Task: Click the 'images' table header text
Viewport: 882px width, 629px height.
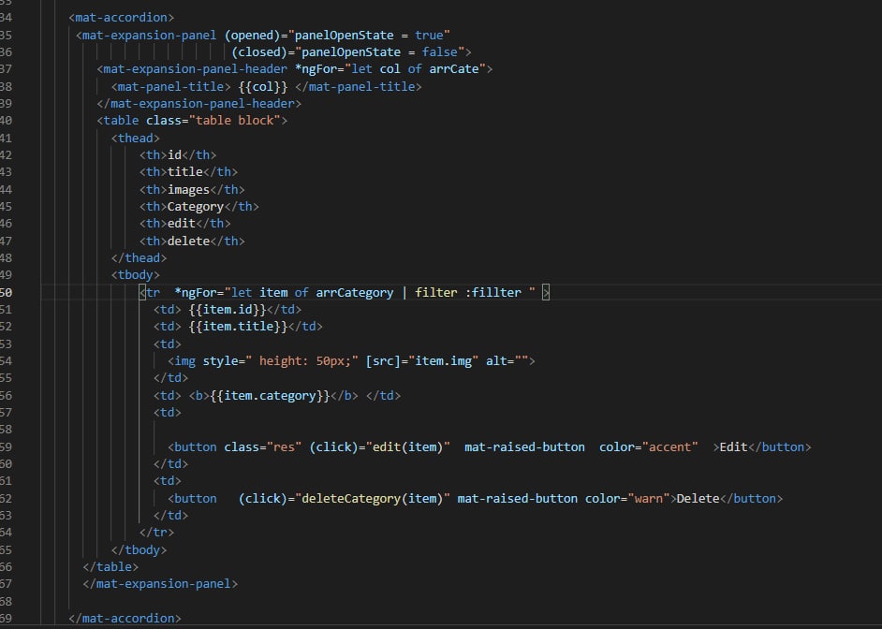Action: (x=188, y=189)
